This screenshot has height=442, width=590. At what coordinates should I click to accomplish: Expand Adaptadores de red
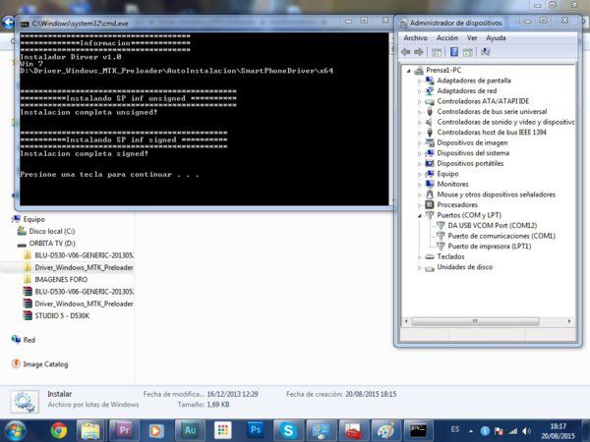point(419,91)
